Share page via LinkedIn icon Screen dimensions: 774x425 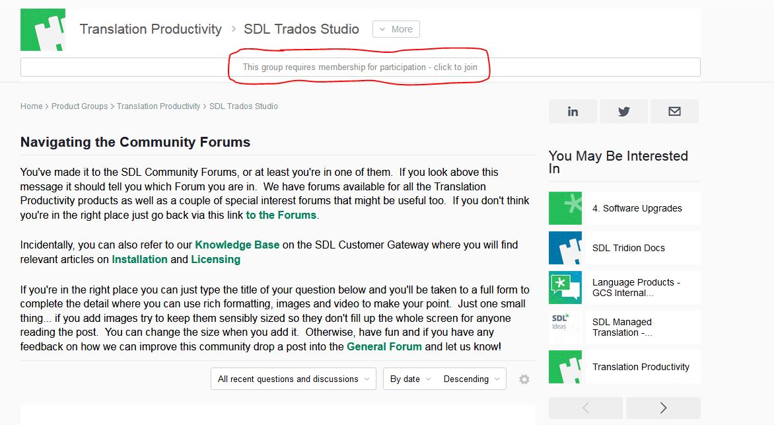coord(573,111)
